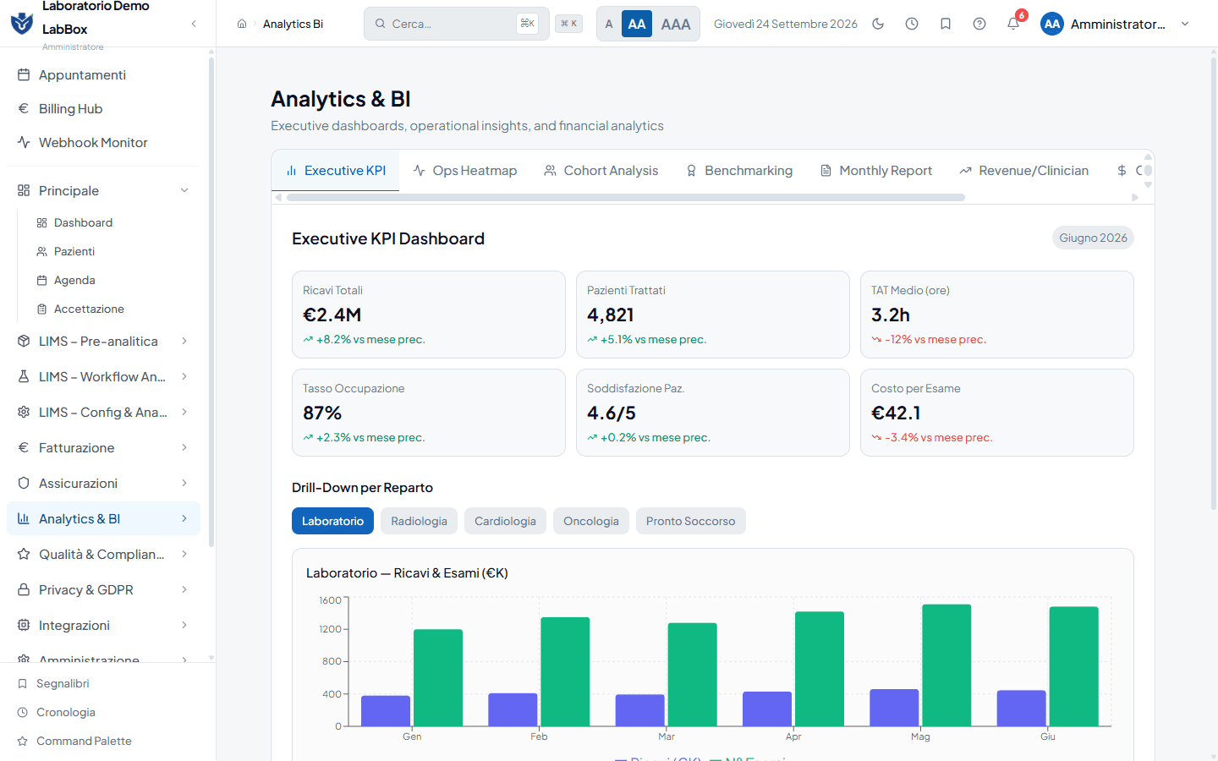Viewport: 1218px width, 761px height.
Task: Open Command Palette link
Action: click(x=84, y=741)
